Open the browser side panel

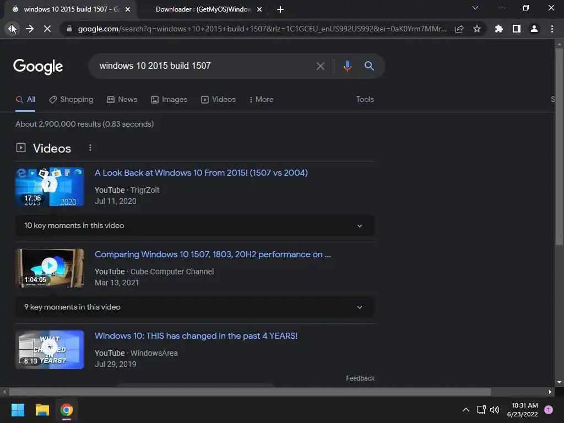(x=517, y=29)
